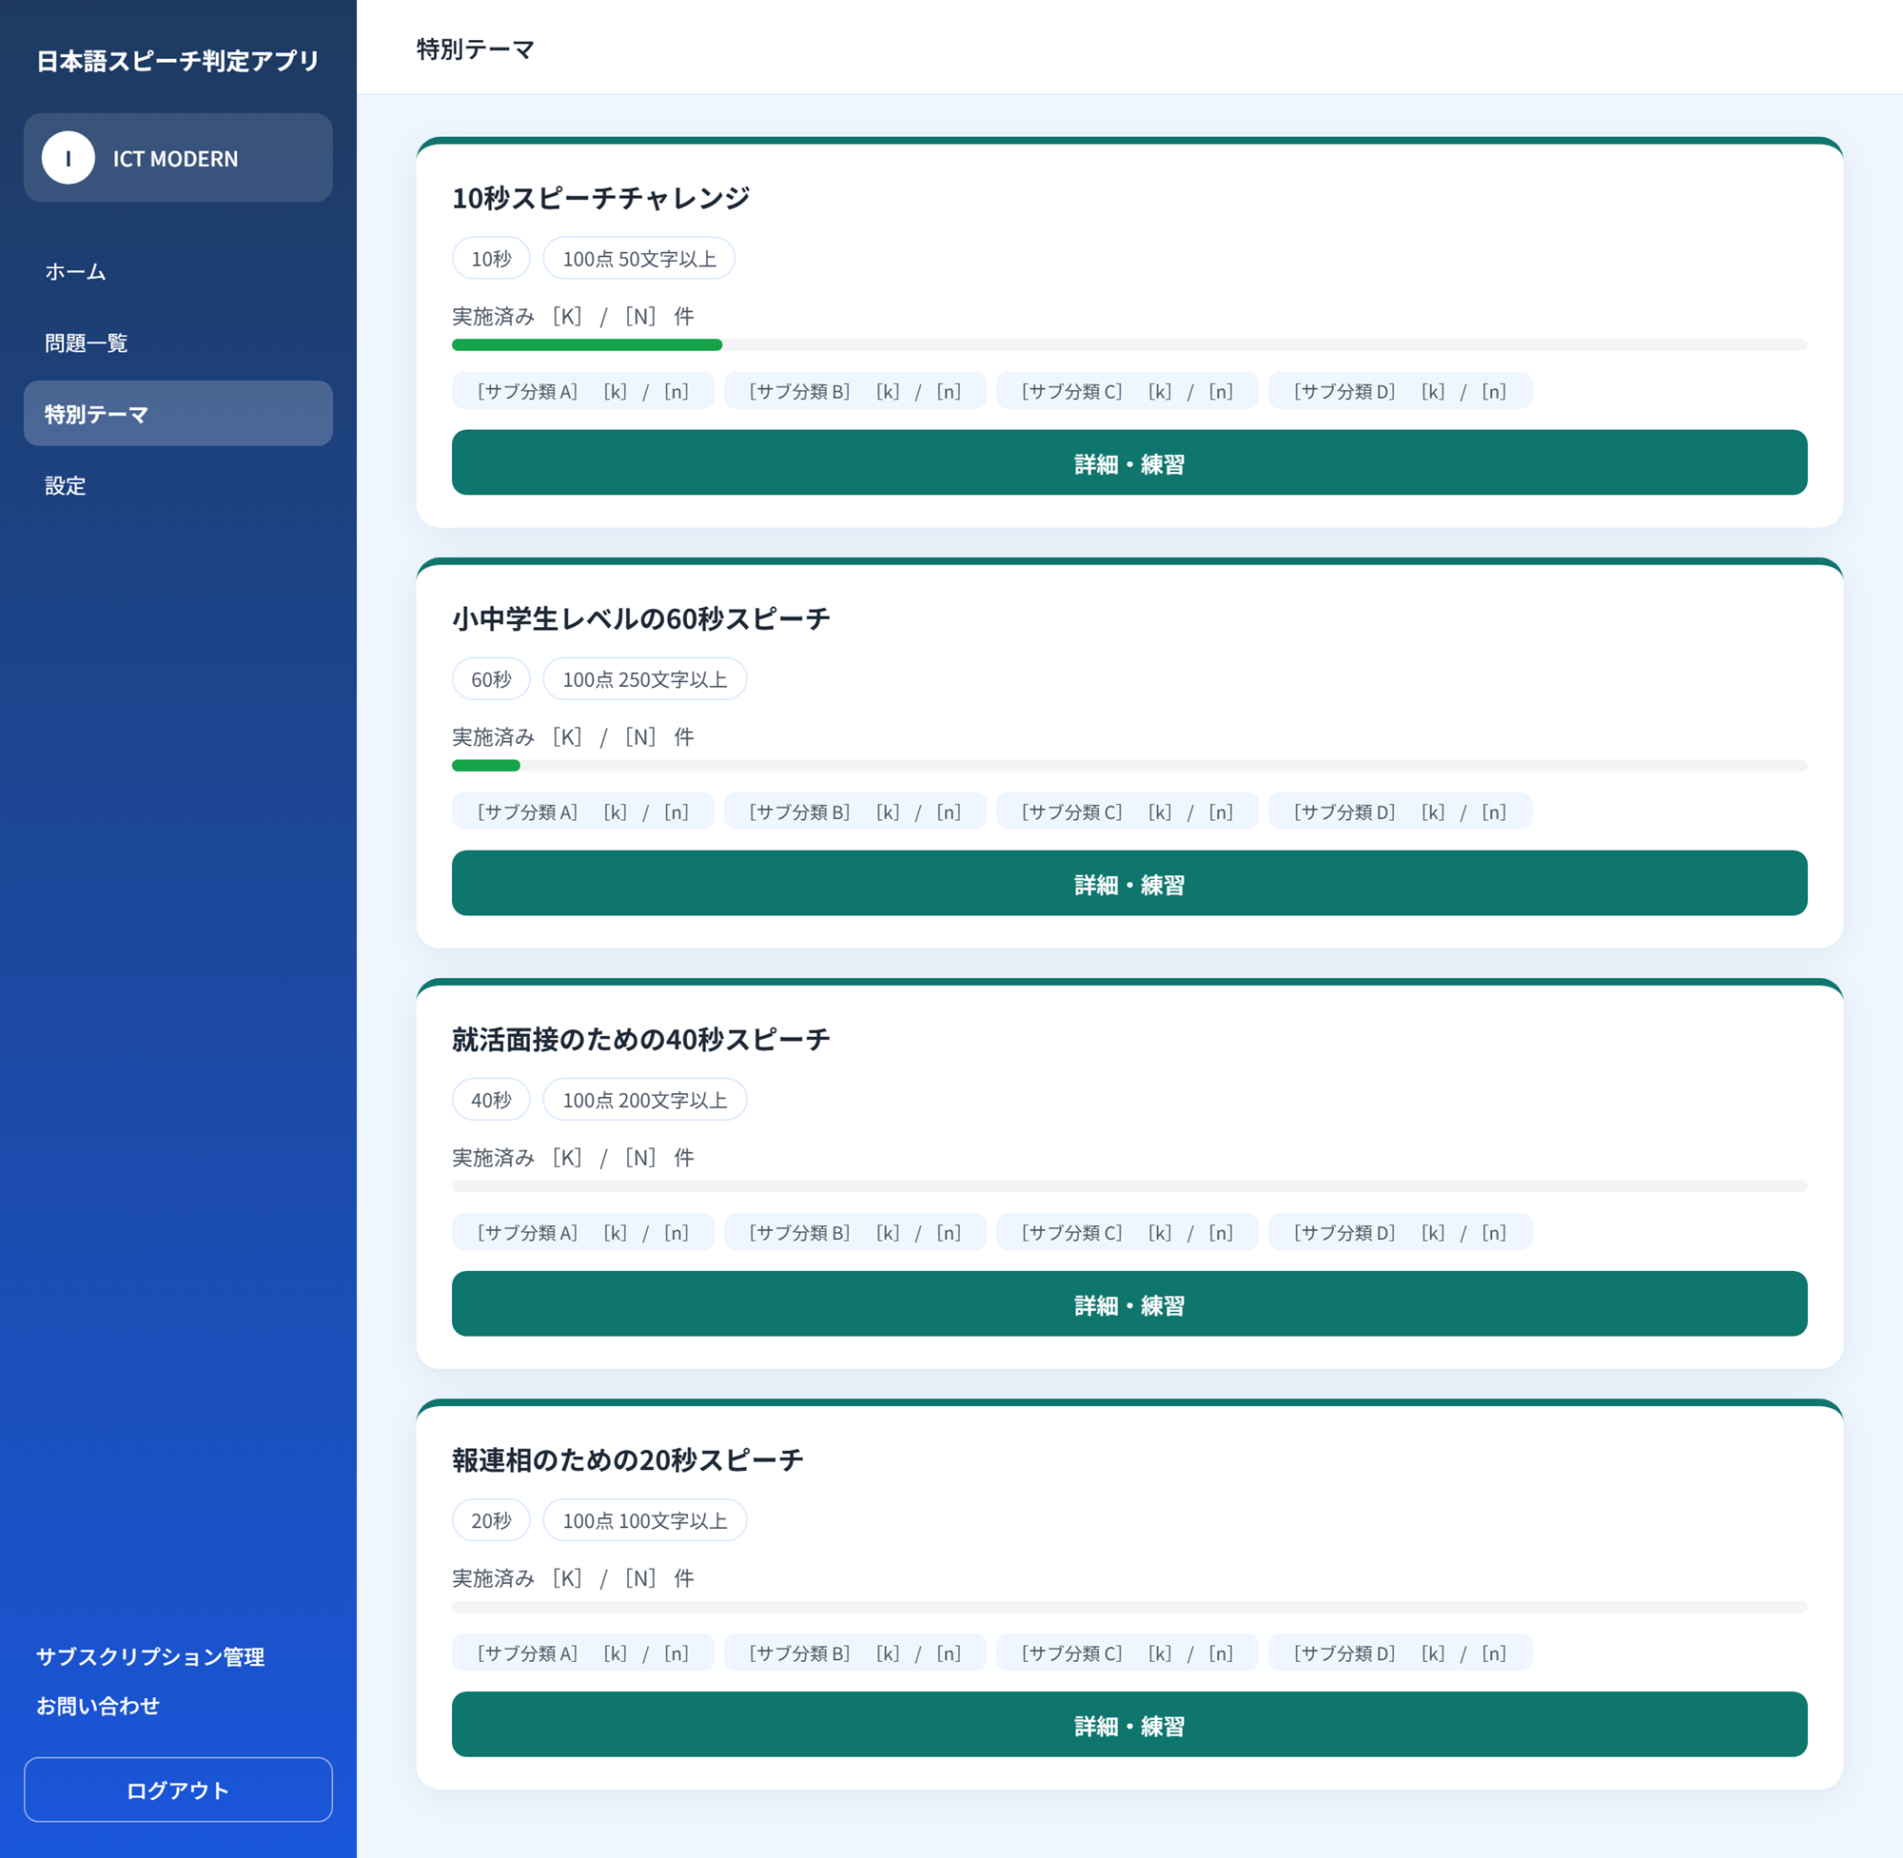This screenshot has height=1858, width=1903.
Task: Click the 就活面接のための40秒スピーチ card title
Action: (641, 1039)
